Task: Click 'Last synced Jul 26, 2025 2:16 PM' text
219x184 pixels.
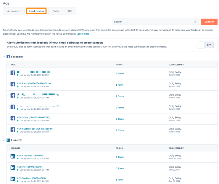Action: coord(34,87)
